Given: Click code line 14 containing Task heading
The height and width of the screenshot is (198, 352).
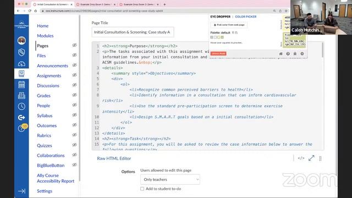Looking at the screenshot, I should (x=136, y=139).
